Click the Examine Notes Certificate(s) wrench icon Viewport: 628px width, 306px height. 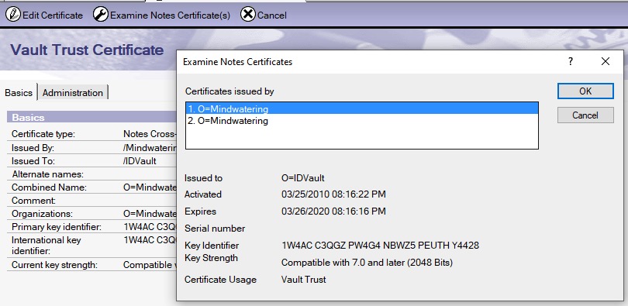pyautogui.click(x=100, y=15)
